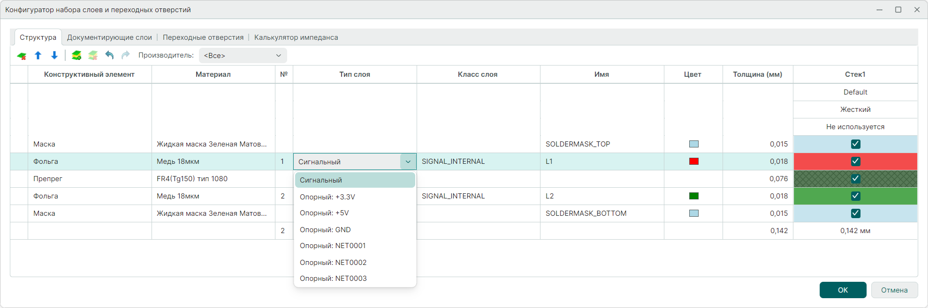Click the delete layer icon
This screenshot has width=928, height=308.
pos(22,56)
